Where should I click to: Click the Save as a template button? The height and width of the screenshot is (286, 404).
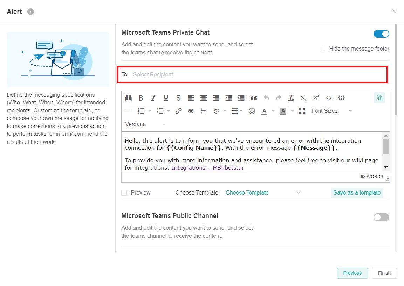coord(357,193)
